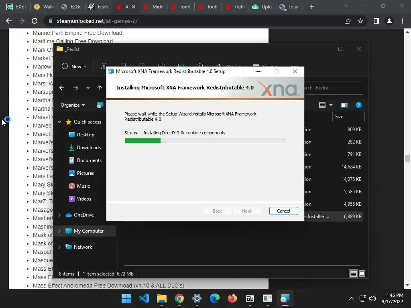Open Marine Park Empire Free Download link
The height and width of the screenshot is (308, 411).
[77, 33]
